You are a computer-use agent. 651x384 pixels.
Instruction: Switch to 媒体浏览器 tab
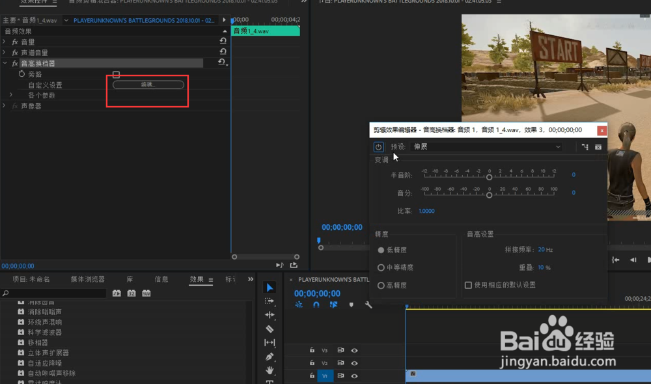click(x=88, y=279)
